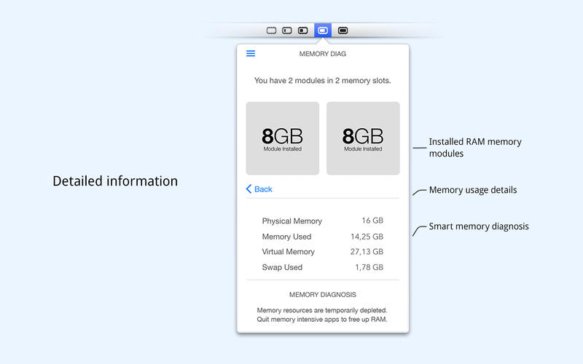Select the right 8GB memory module card
This screenshot has height=364, width=583.
[x=363, y=138]
